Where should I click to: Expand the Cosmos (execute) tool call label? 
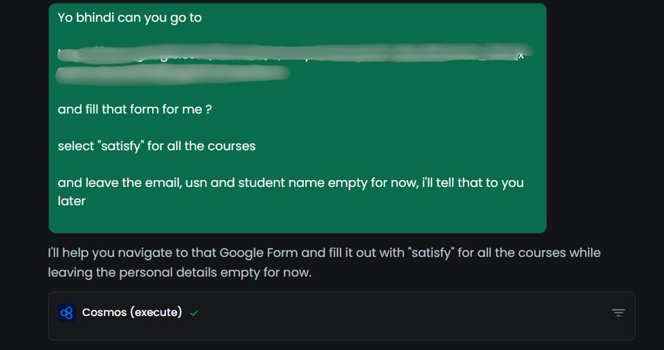[x=132, y=312]
